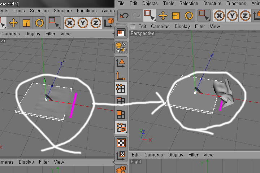Open View menu of left window upper viewport
260x173 pixels.
(65, 34)
